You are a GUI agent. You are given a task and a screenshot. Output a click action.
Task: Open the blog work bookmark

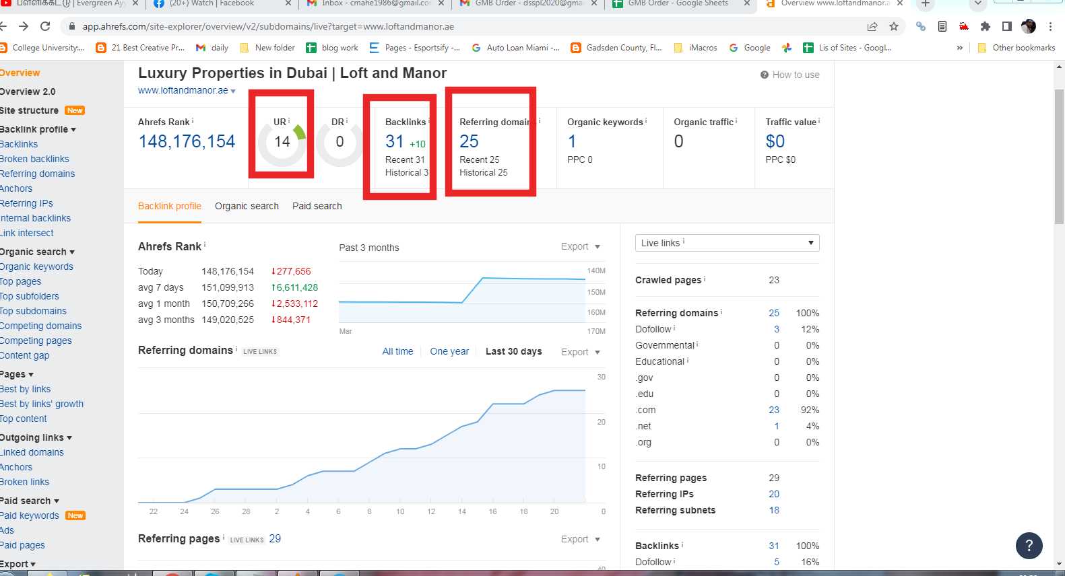(332, 48)
